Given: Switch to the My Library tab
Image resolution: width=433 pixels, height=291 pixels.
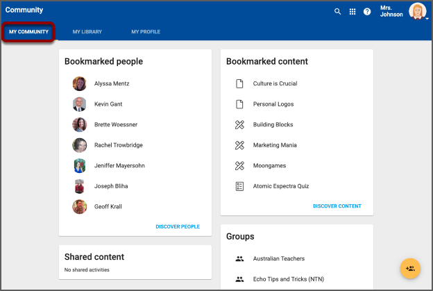Looking at the screenshot, I should tap(87, 32).
